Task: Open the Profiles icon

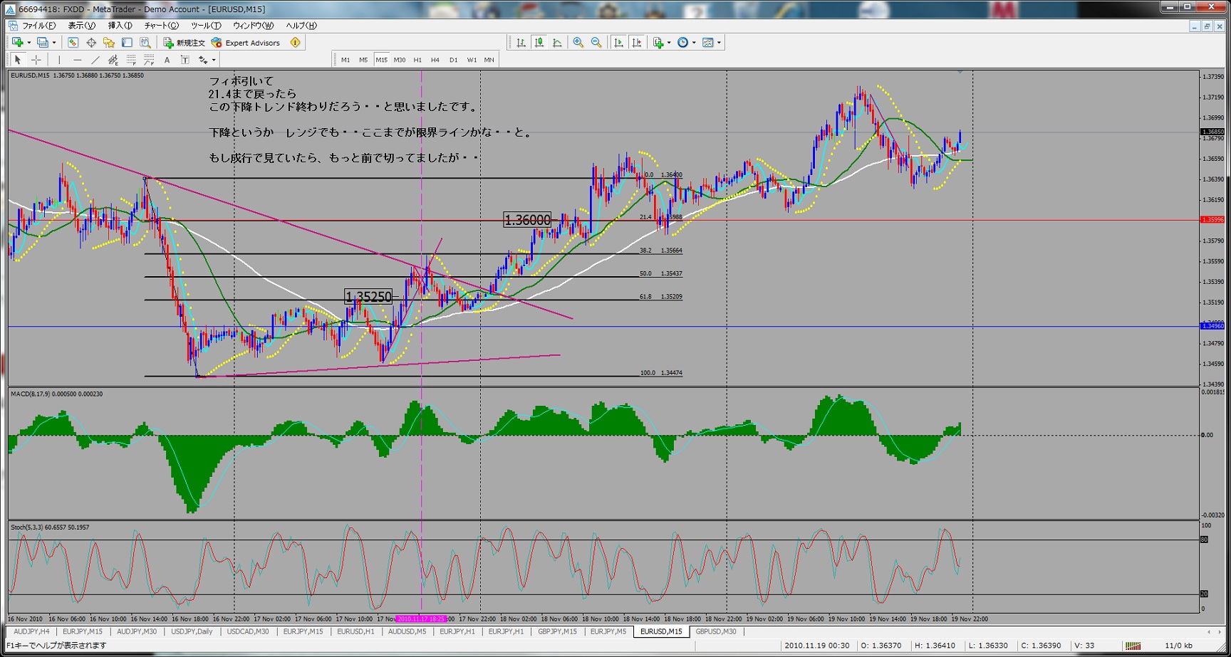Action: click(x=43, y=43)
